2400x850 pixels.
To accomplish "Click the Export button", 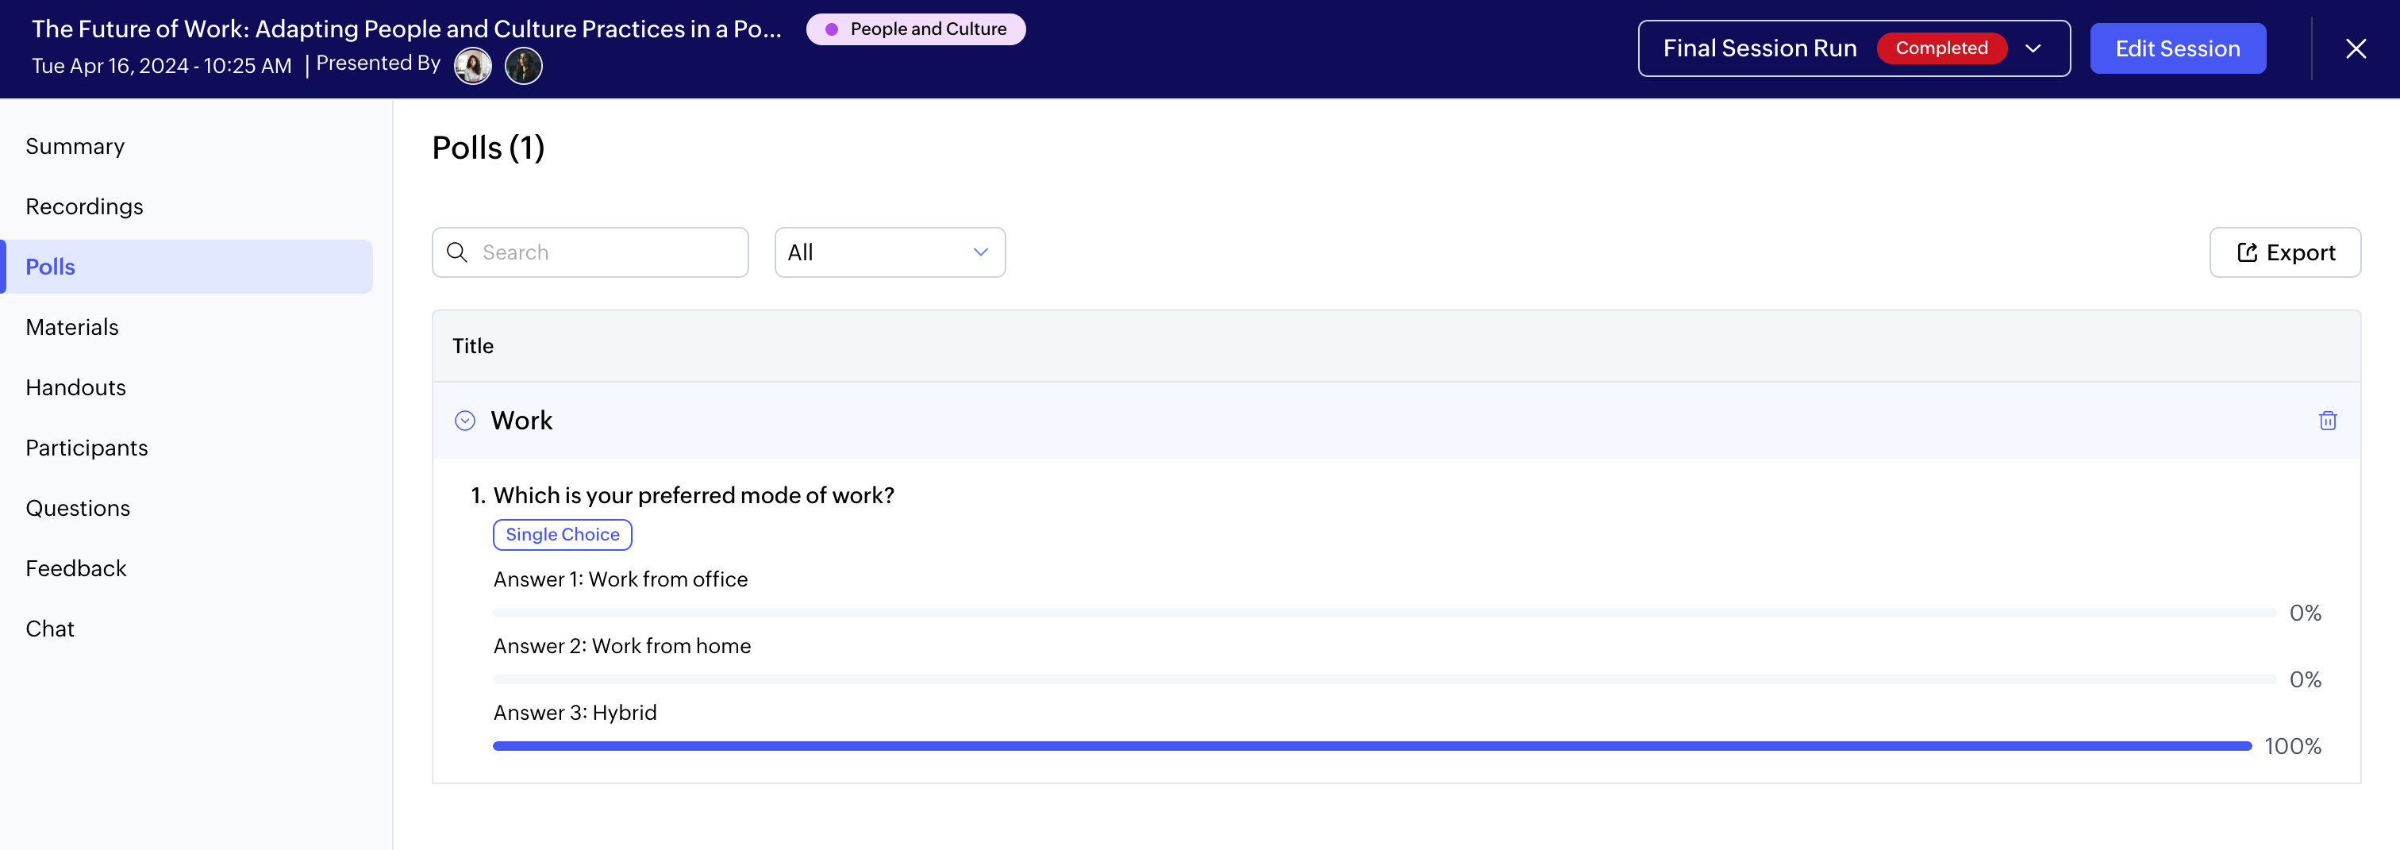I will (x=2284, y=252).
